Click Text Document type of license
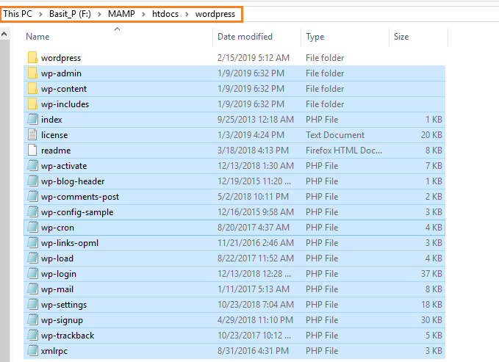Image resolution: width=499 pixels, height=362 pixels. tap(335, 135)
